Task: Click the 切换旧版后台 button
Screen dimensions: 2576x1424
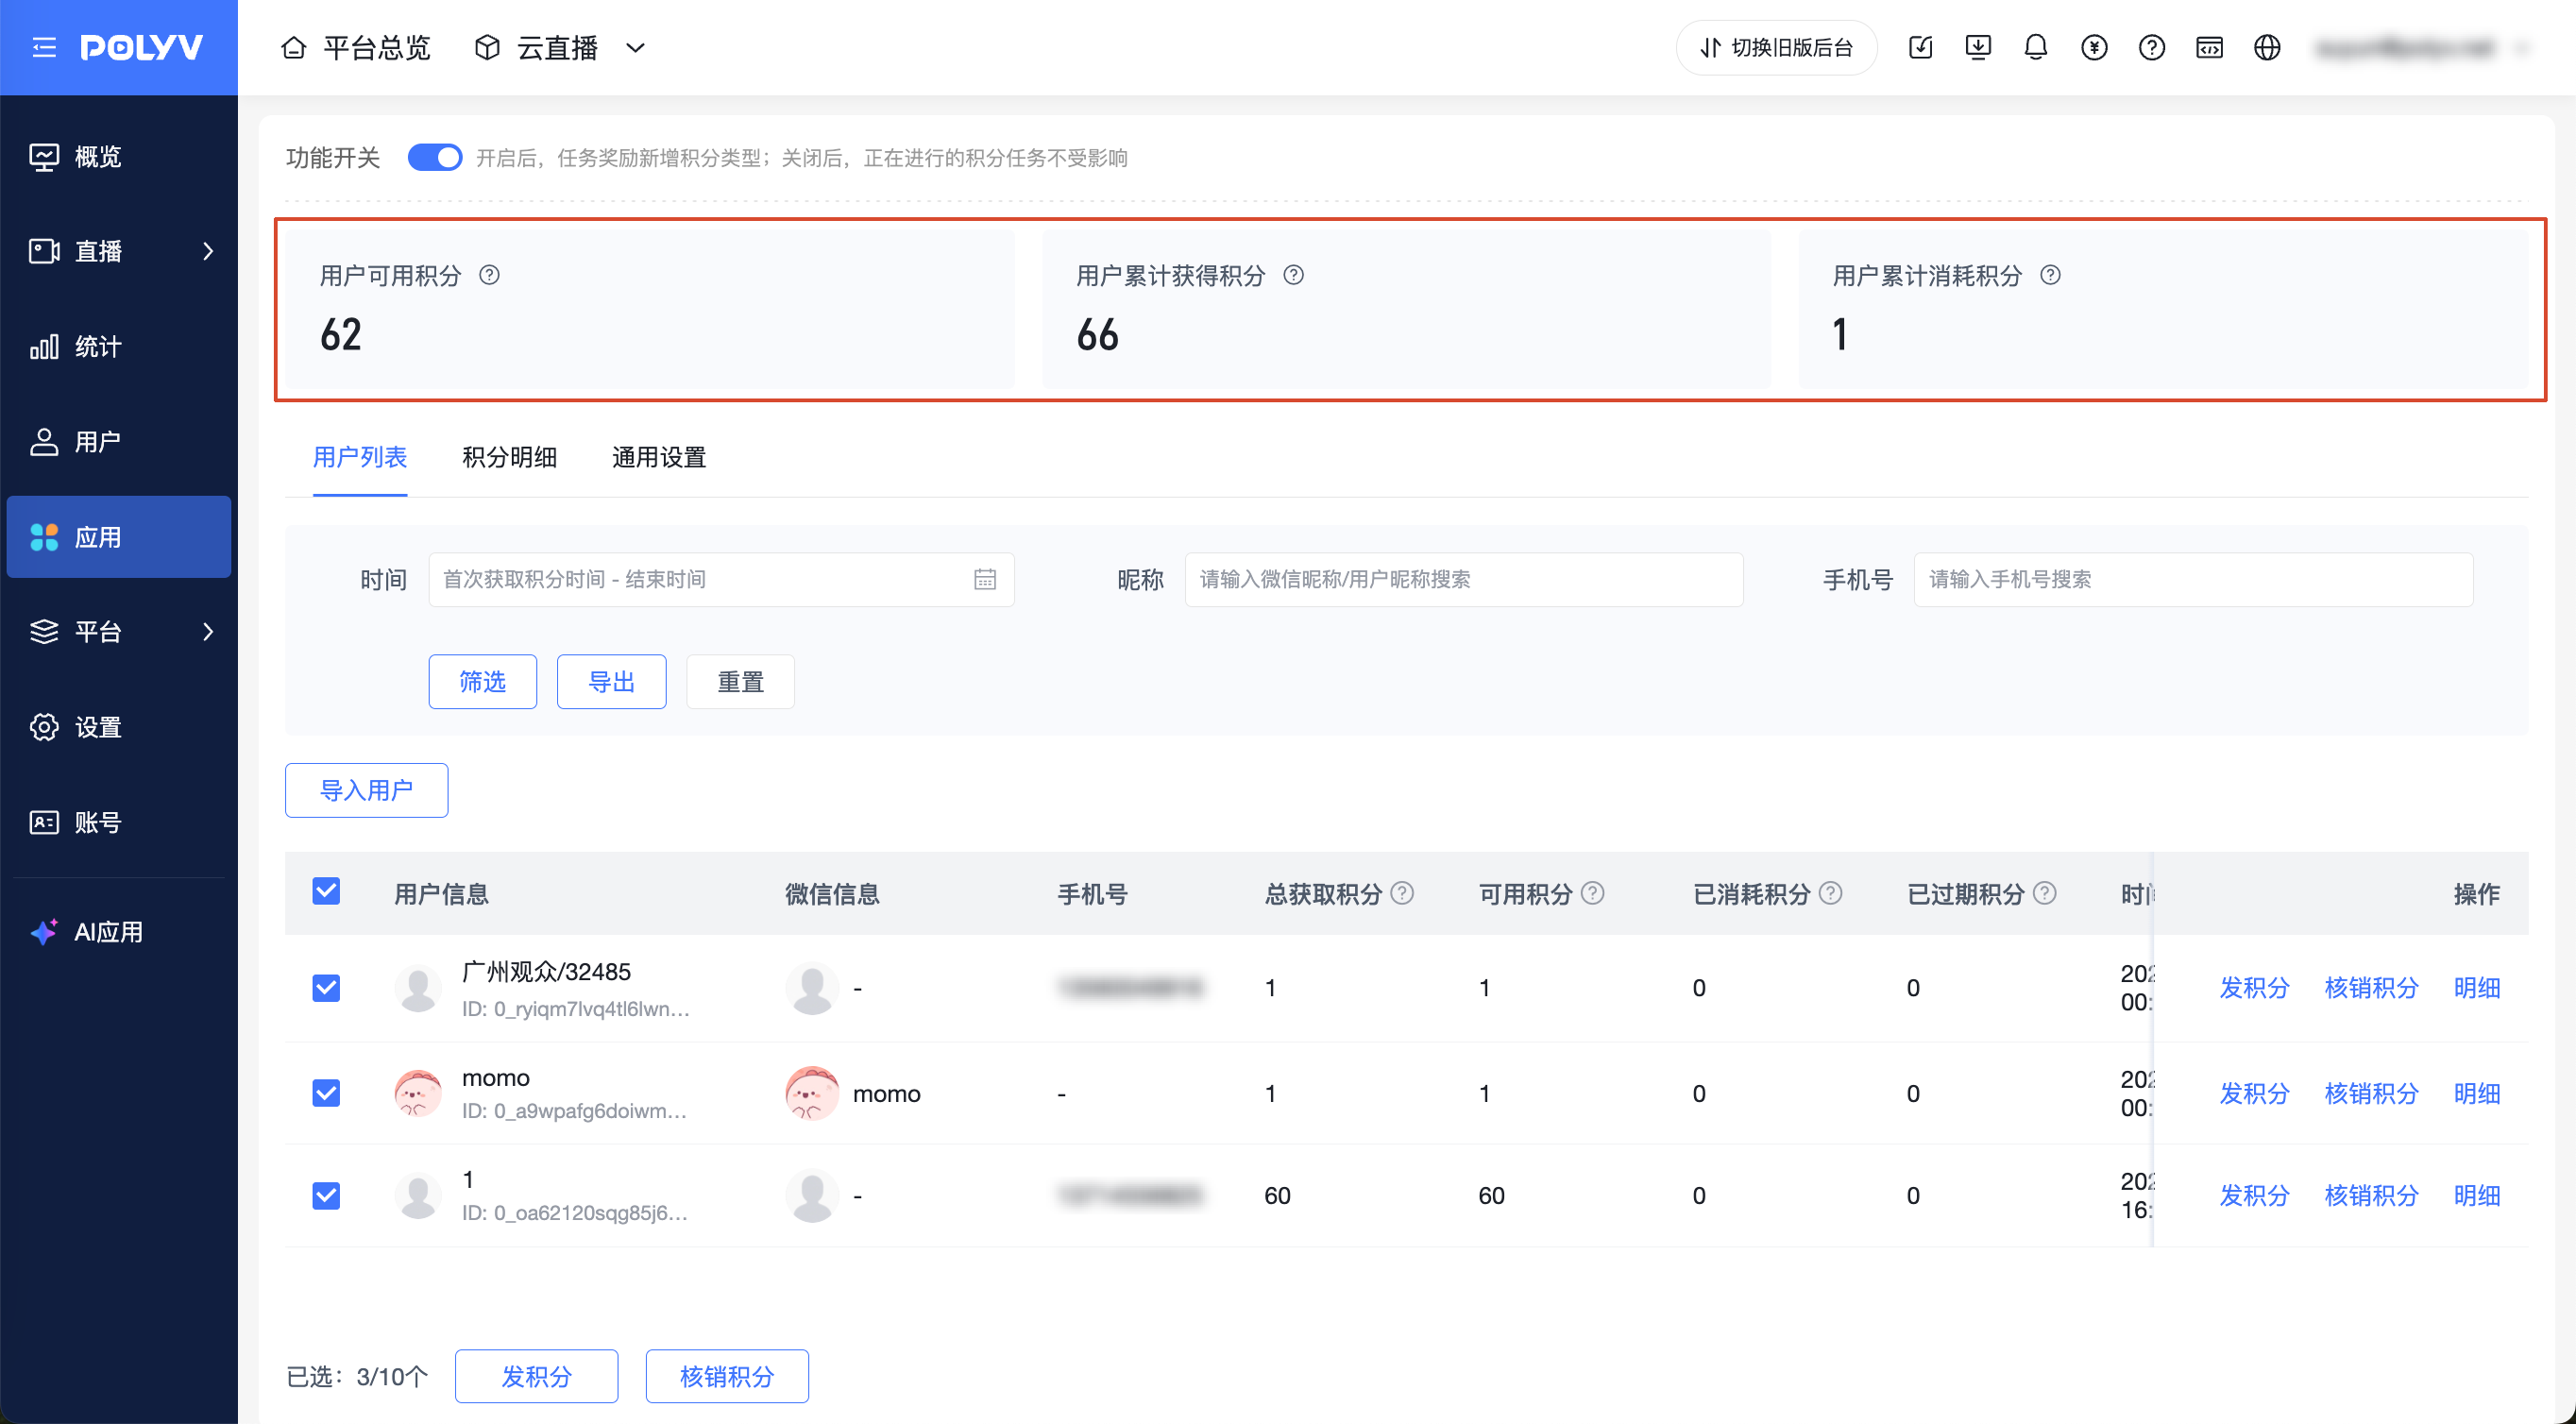Action: coord(1776,47)
